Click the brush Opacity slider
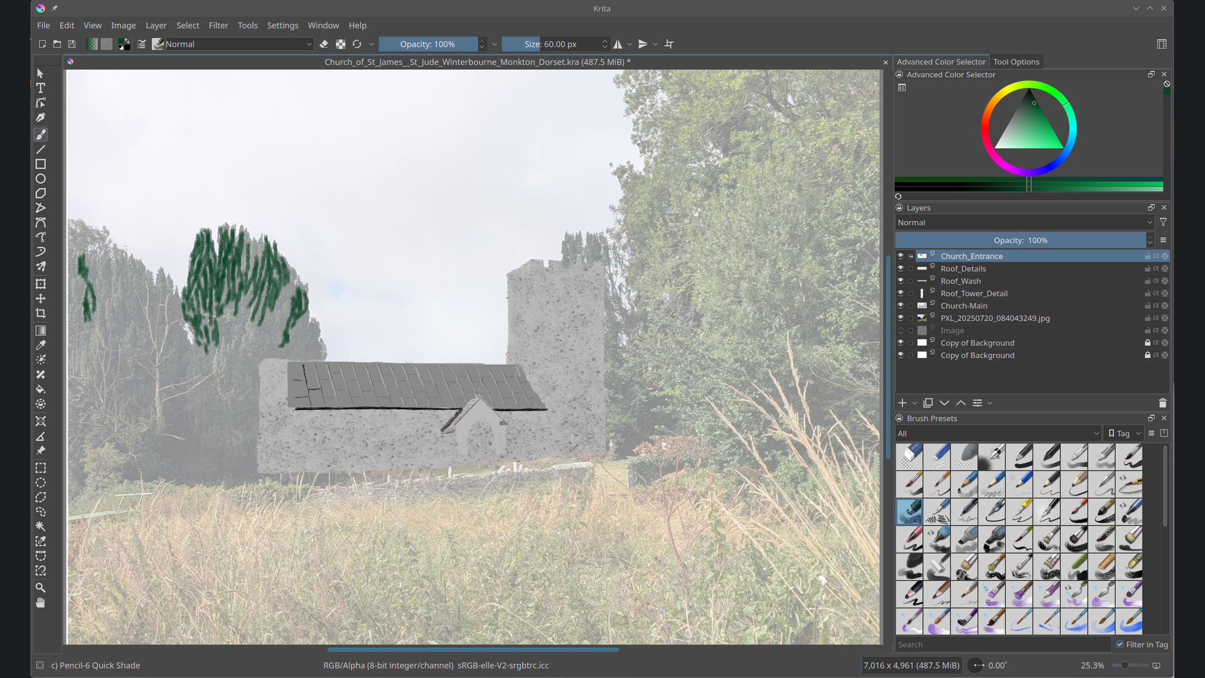The image size is (1205, 678). point(428,44)
